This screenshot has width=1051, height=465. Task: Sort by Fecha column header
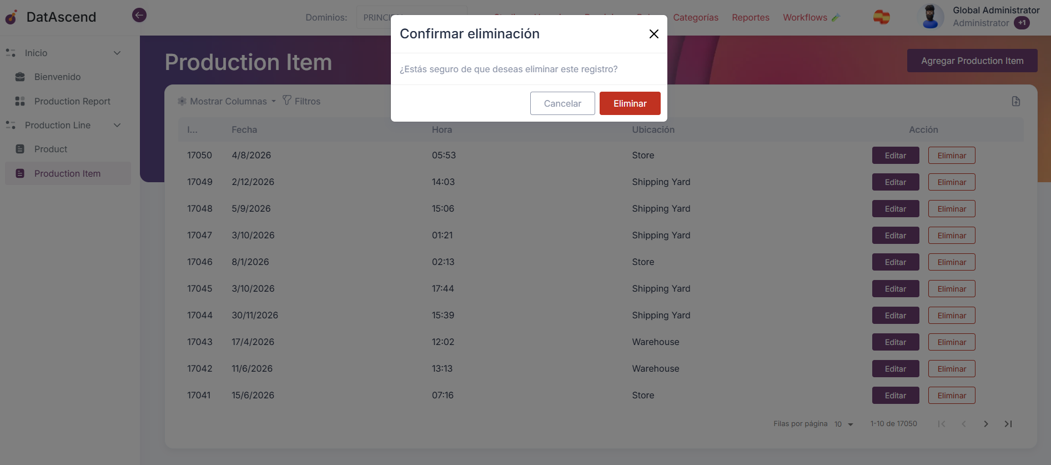[244, 129]
